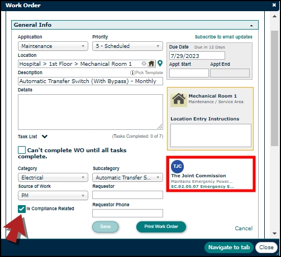The width and height of the screenshot is (281, 257).
Task: Click the Due Date input field
Action: (197, 56)
